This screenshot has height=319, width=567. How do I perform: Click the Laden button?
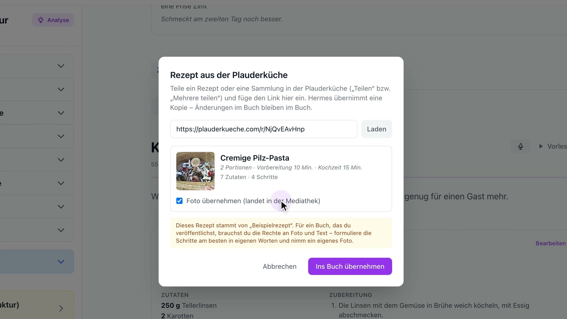(x=377, y=129)
